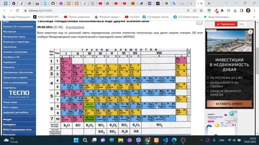Open the 8300.53400825 BTC bookmark
The image size is (259, 145).
pyautogui.click(x=47, y=17)
